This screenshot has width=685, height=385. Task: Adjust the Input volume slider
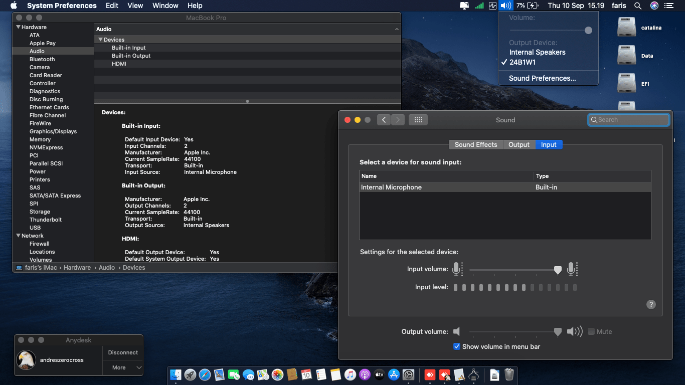click(x=558, y=270)
